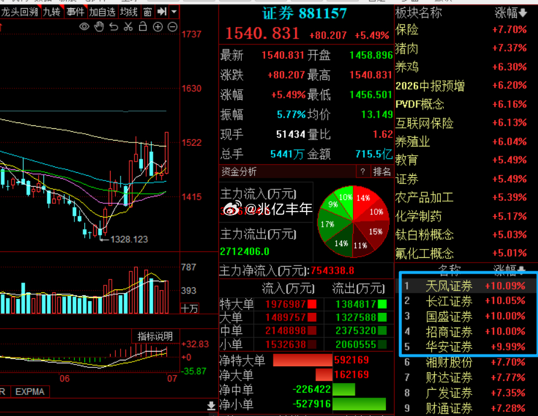Click the 小单 outflow value 2060555

(356, 345)
